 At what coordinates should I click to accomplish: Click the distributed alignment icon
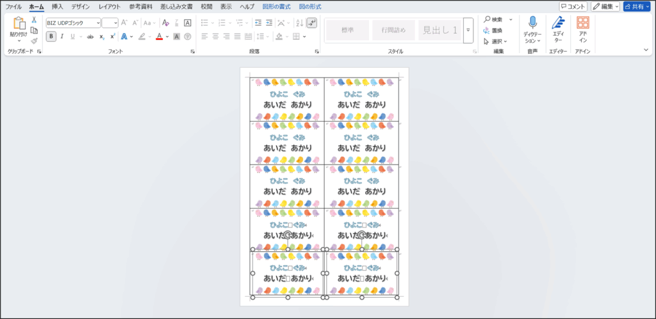(x=248, y=37)
